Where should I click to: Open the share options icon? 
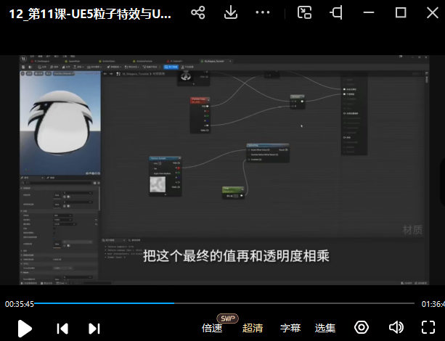[x=197, y=13]
